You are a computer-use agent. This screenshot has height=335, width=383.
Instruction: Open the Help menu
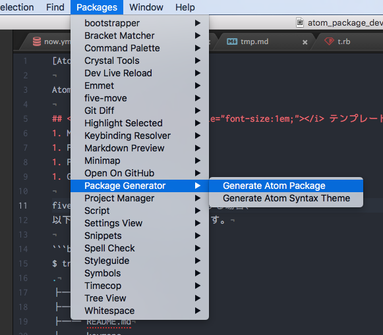coord(185,7)
